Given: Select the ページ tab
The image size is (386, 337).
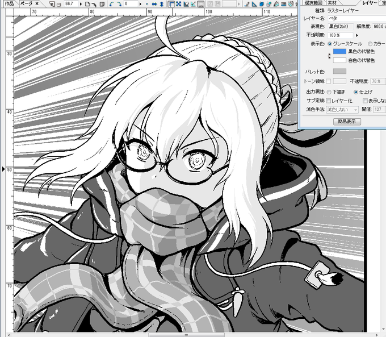Looking at the screenshot, I should click(26, 3).
